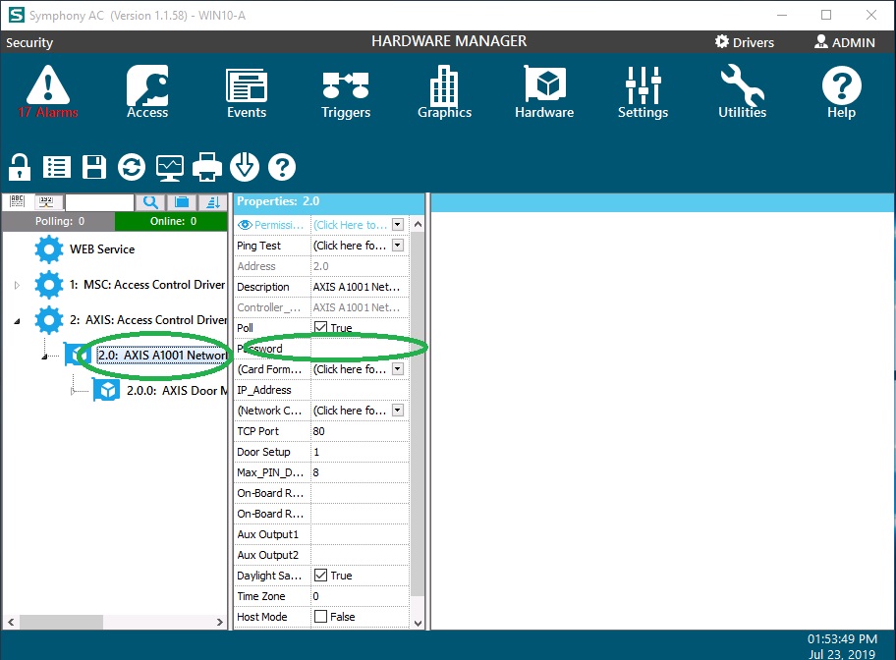Open the Network C... dropdown arrow
The width and height of the screenshot is (896, 660).
point(398,411)
